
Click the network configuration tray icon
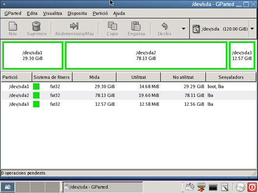201,187
